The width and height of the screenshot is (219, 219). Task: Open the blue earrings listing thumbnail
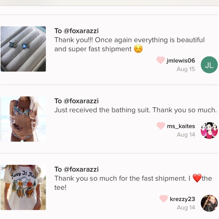click(23, 49)
